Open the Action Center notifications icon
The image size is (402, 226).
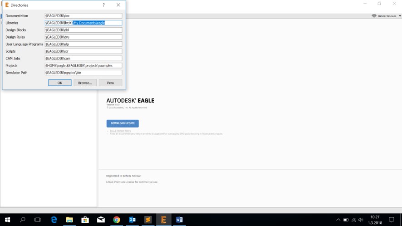click(x=391, y=220)
